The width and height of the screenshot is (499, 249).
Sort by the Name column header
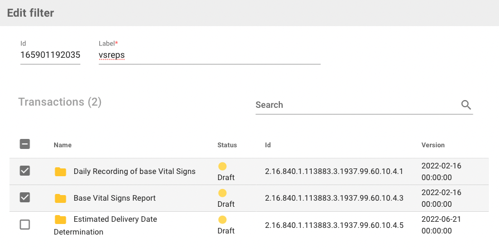click(62, 145)
